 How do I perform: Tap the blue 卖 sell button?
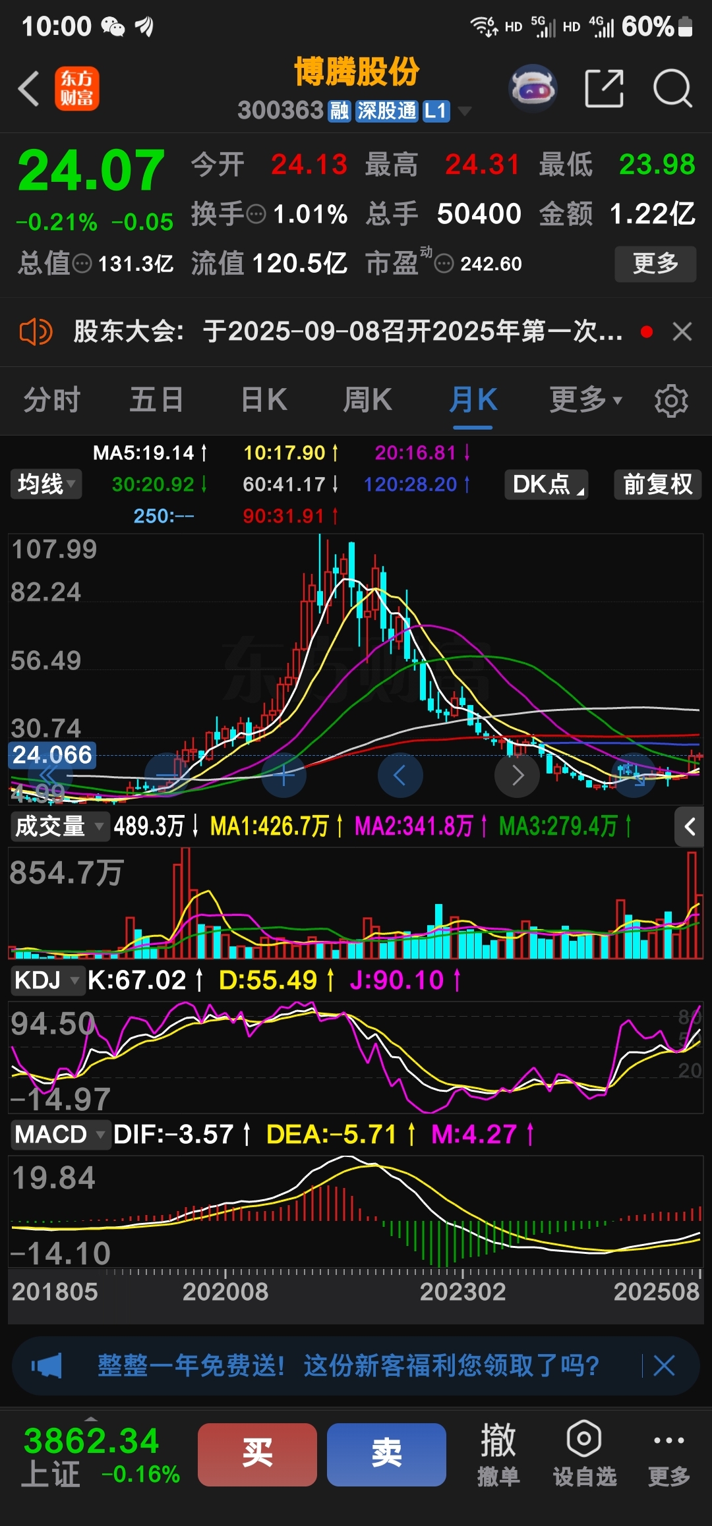[386, 1454]
